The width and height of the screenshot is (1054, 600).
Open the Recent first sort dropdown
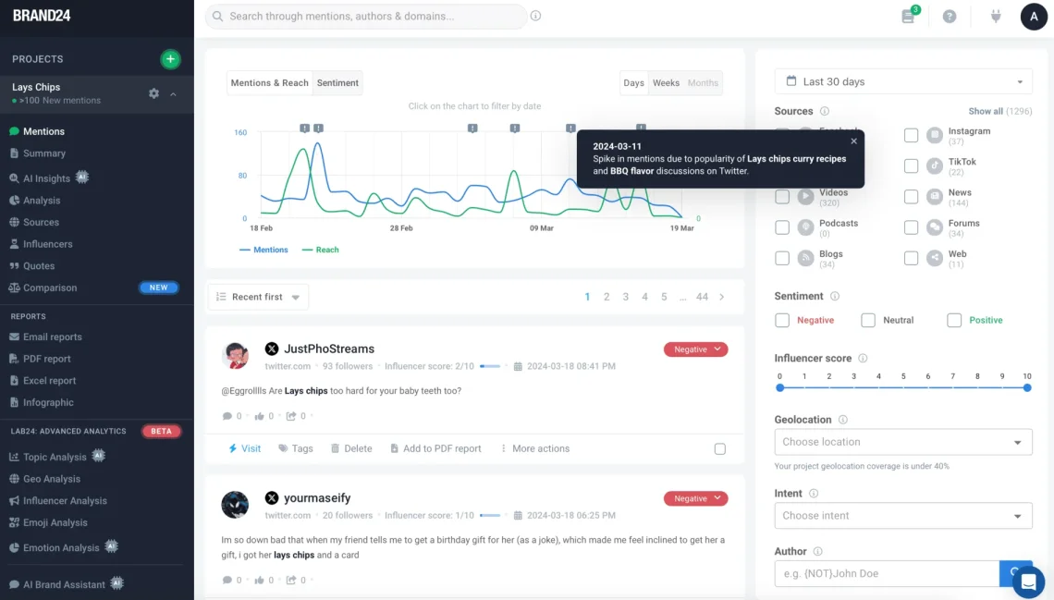[x=258, y=297]
